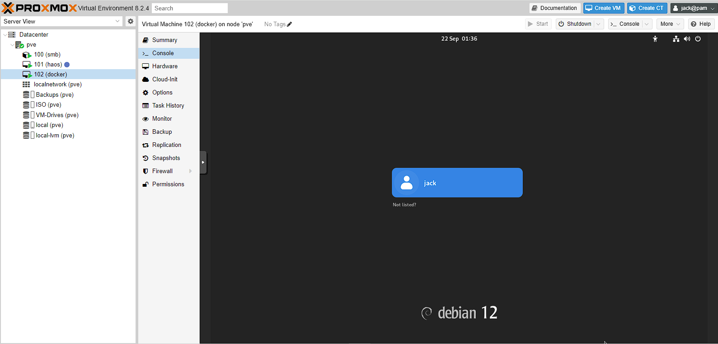
Task: Select local (pve) storage in tree
Action: [x=68, y=125]
